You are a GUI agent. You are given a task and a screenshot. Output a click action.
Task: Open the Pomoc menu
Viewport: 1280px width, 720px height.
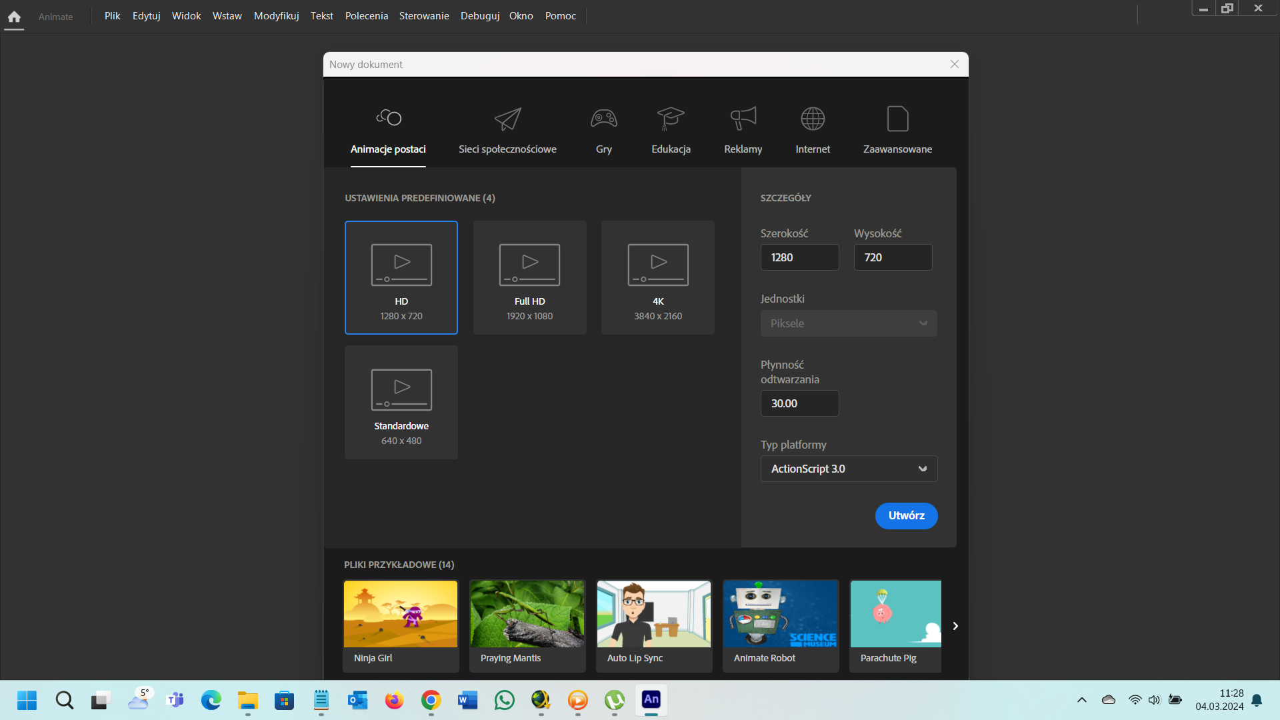(561, 16)
